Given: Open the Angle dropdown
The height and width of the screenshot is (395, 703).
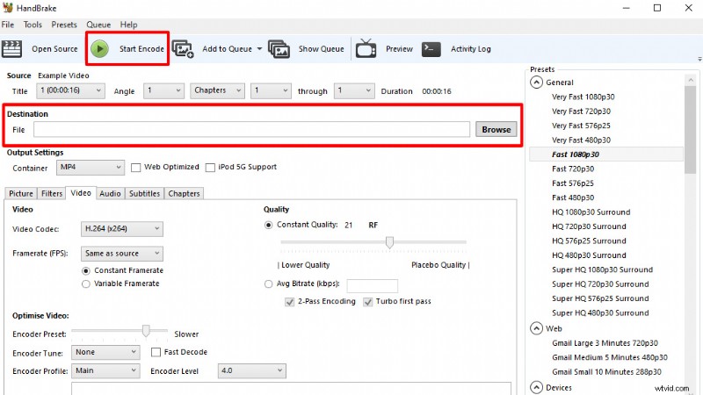Looking at the screenshot, I should tap(164, 90).
